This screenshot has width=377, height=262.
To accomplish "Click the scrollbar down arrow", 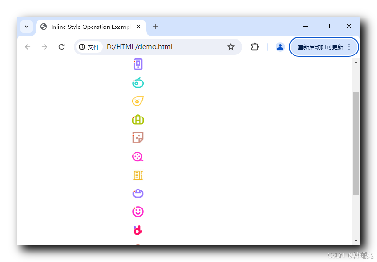I will pos(356,240).
